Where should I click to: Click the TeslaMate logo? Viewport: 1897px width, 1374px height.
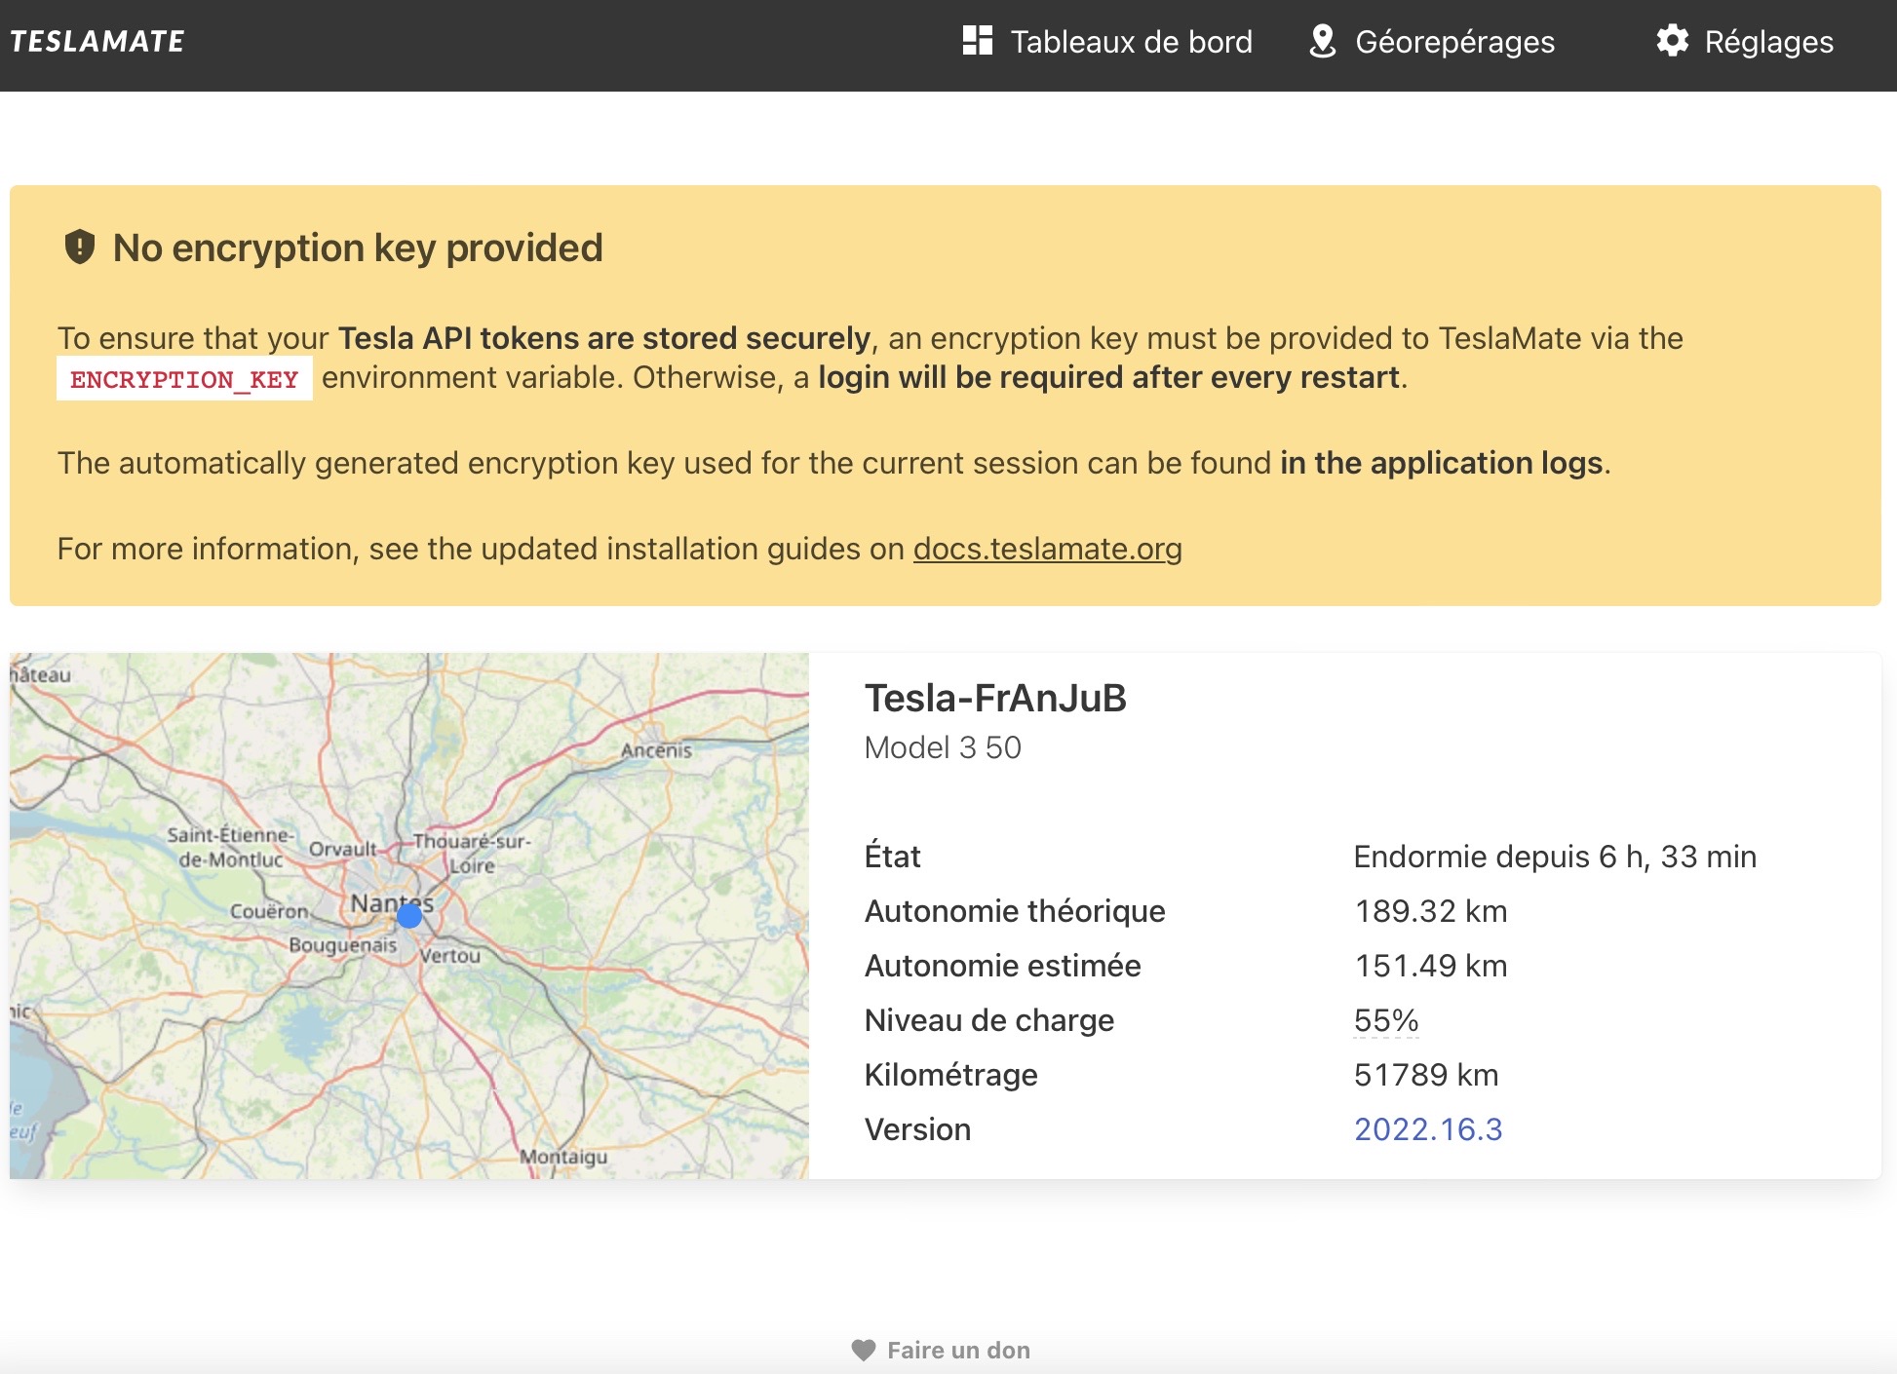click(x=97, y=41)
